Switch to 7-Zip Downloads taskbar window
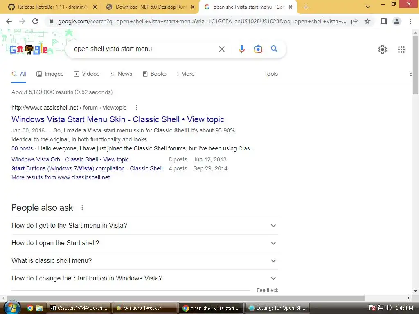Screen dimensions: 419x314 click(79, 308)
